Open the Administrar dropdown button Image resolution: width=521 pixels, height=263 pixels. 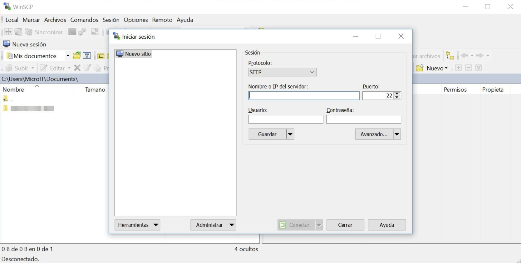point(213,225)
